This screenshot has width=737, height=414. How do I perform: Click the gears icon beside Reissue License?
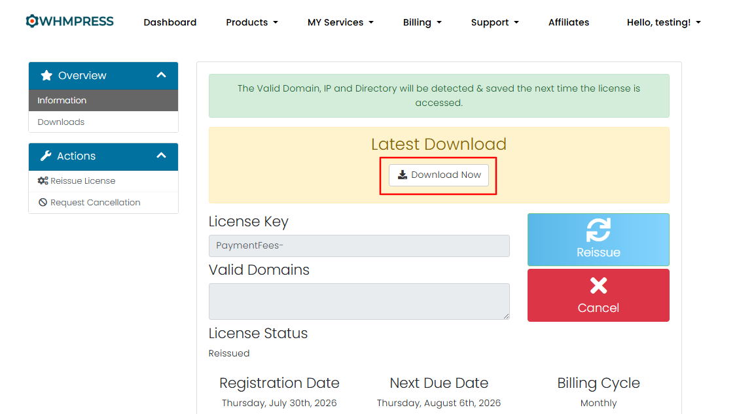[x=43, y=181]
